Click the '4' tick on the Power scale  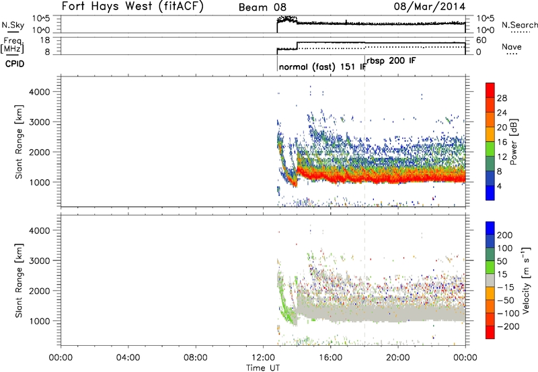[x=499, y=186]
